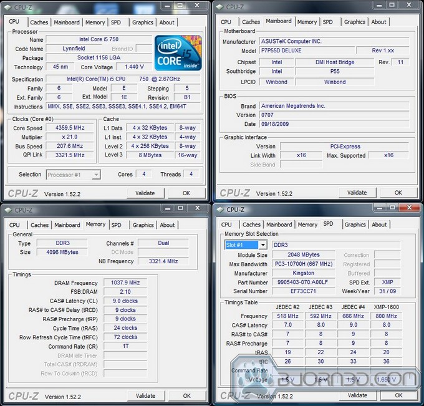
Task: Click the processor name Intel Core i5 750
Action: (99, 39)
